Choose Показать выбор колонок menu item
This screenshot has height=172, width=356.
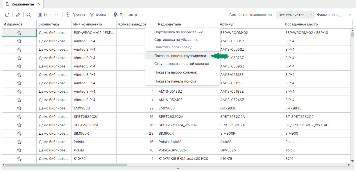click(182, 72)
